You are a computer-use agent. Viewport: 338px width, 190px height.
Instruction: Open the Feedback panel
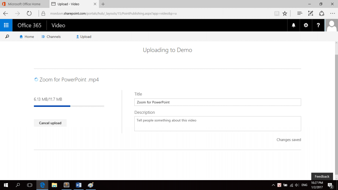click(x=322, y=176)
